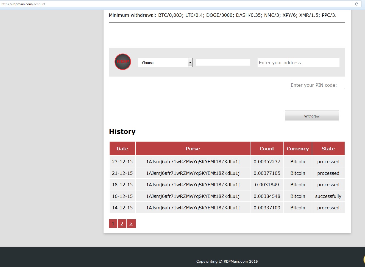
Task: Click the purse address in 16-12-15 row
Action: 193,196
